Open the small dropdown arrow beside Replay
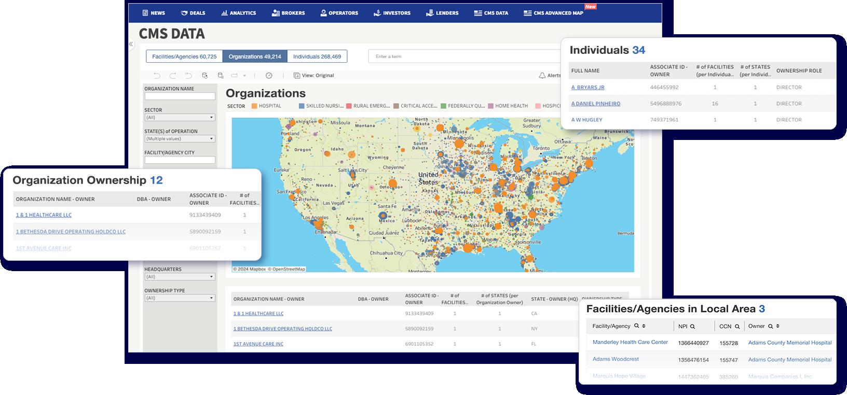 point(244,76)
